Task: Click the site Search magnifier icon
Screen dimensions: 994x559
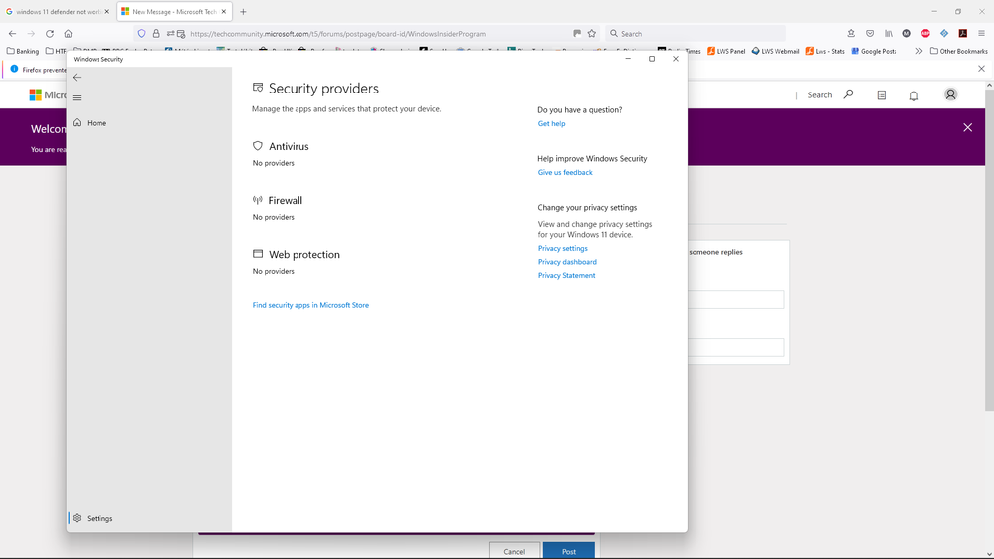Action: (848, 94)
